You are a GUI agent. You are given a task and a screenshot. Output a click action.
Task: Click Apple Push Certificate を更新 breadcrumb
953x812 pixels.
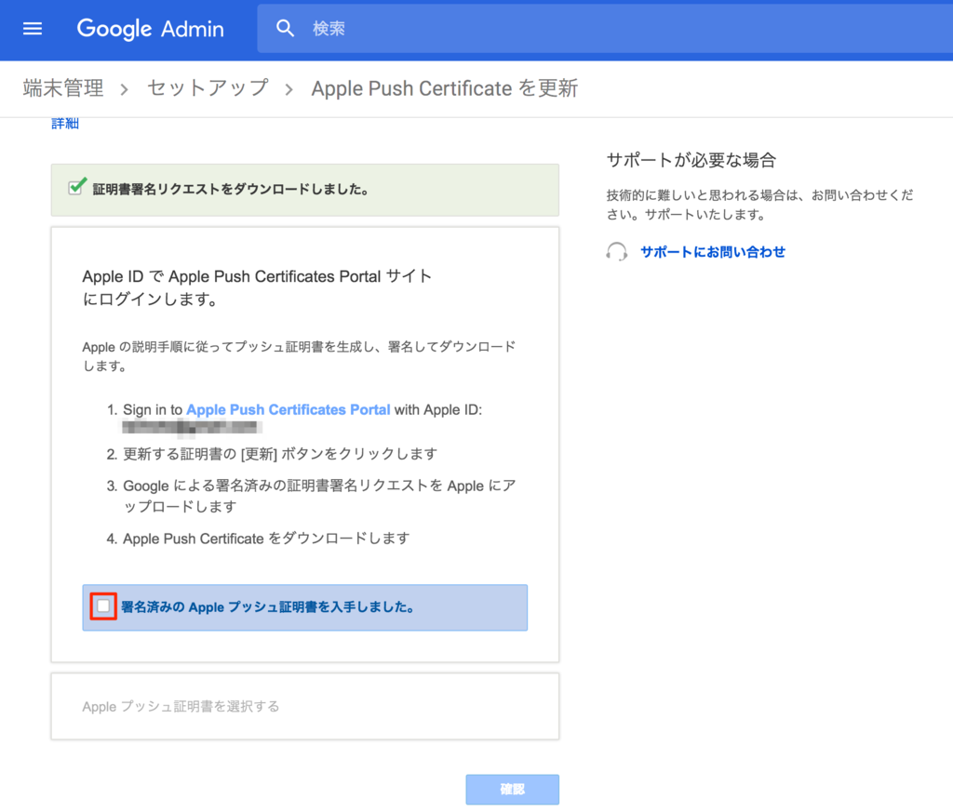[444, 88]
